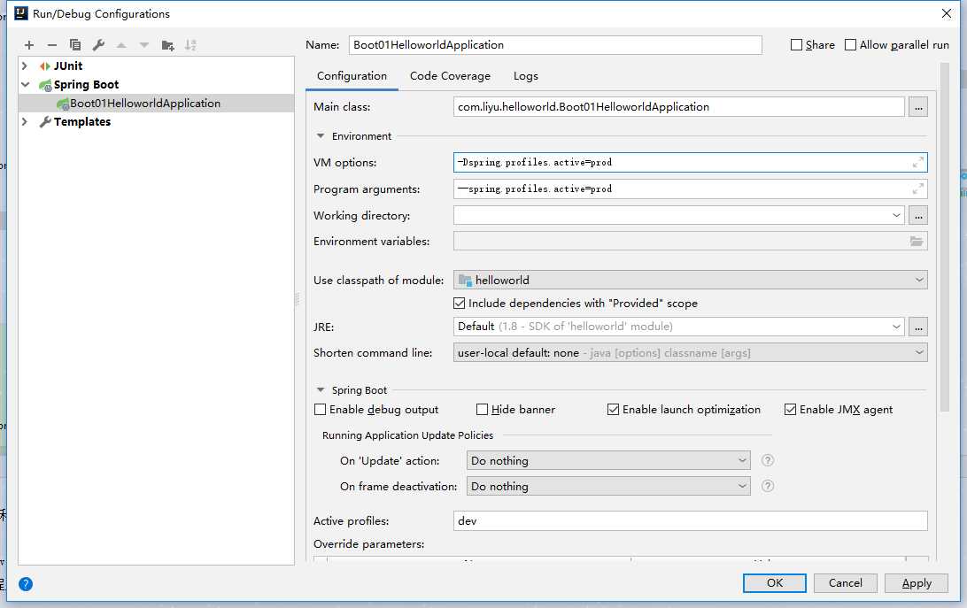The width and height of the screenshot is (967, 608).
Task: Click the Active profiles field
Action: point(690,521)
